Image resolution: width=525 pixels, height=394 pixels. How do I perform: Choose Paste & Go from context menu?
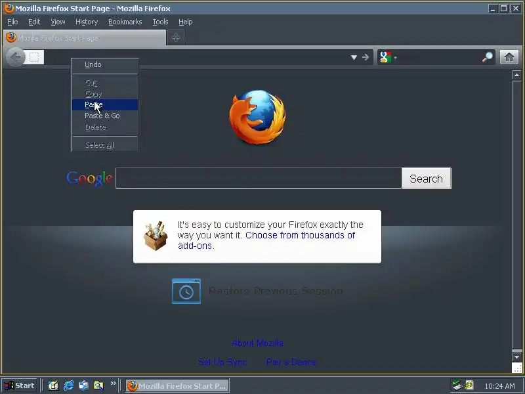(105, 116)
